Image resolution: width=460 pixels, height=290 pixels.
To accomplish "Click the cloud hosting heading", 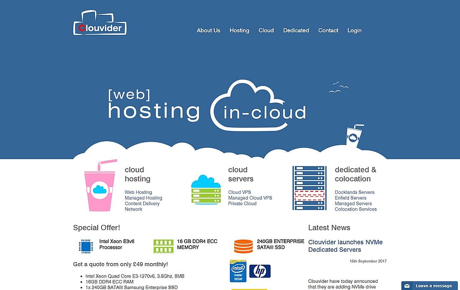I will pos(138,174).
